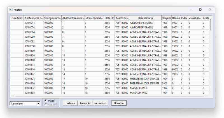
Task: Minimize the Knoten window
Action: [190, 10]
